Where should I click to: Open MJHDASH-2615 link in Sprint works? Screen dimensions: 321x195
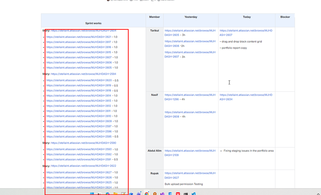point(79,52)
